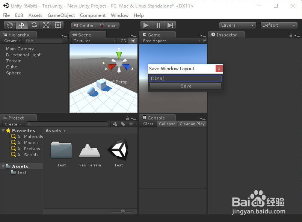Toggle Inspector lock icon
The width and height of the screenshot is (302, 222).
[291, 35]
